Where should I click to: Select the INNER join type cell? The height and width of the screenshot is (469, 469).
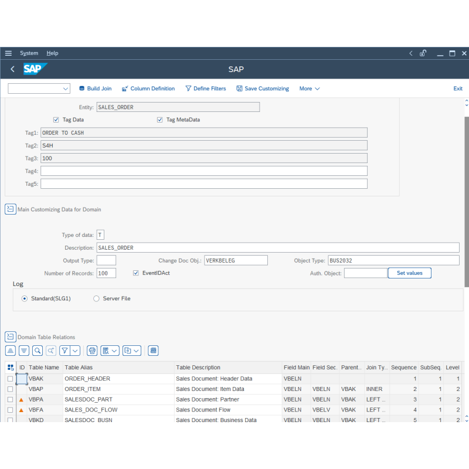pos(376,389)
